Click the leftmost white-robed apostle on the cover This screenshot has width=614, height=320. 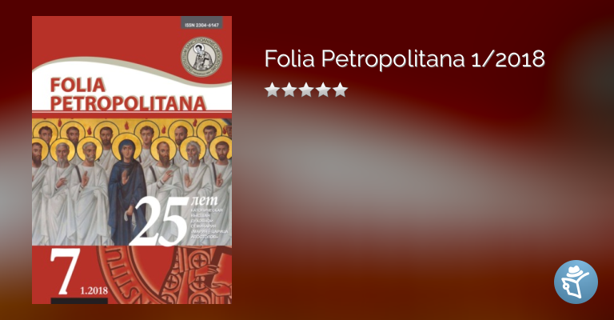[x=38, y=194]
